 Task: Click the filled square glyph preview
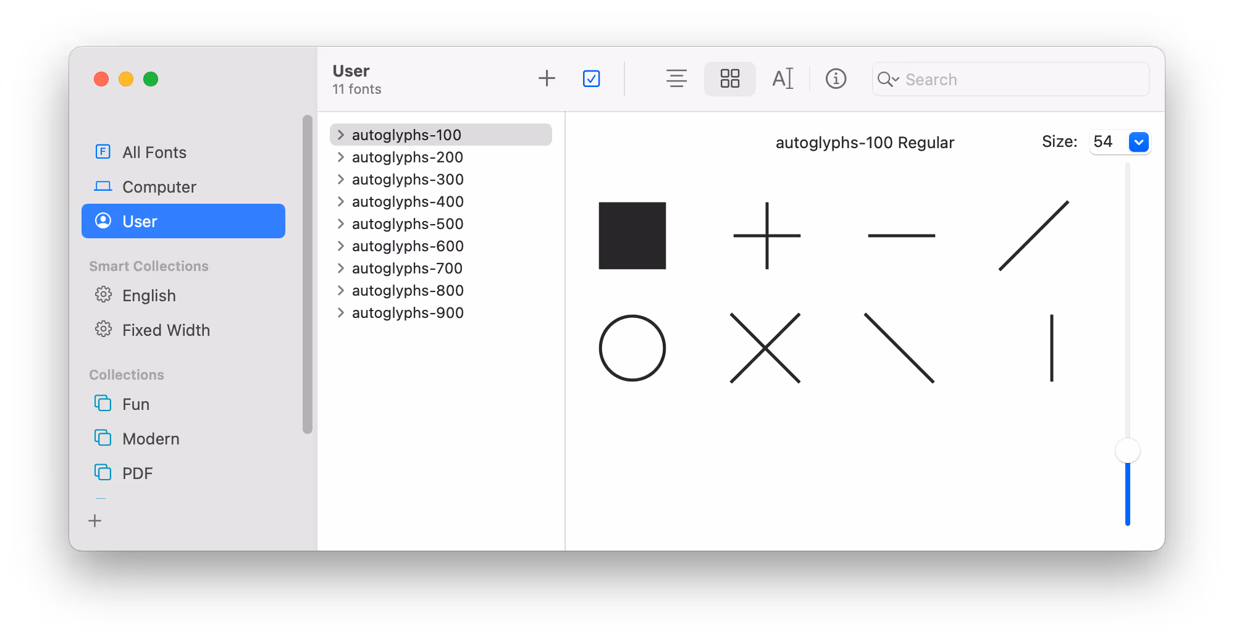pyautogui.click(x=632, y=235)
